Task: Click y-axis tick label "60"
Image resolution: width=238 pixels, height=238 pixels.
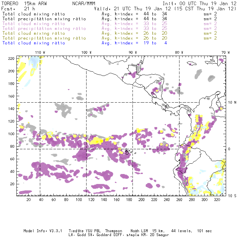Action: pyautogui.click(x=13, y=159)
